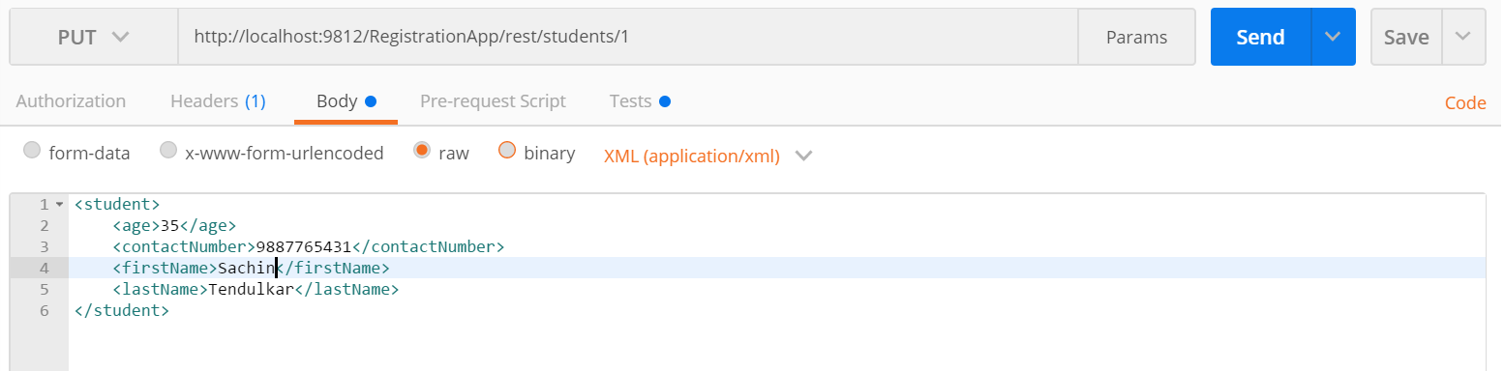The height and width of the screenshot is (371, 1504).
Task: Open the Code snippet link
Action: pyautogui.click(x=1465, y=102)
